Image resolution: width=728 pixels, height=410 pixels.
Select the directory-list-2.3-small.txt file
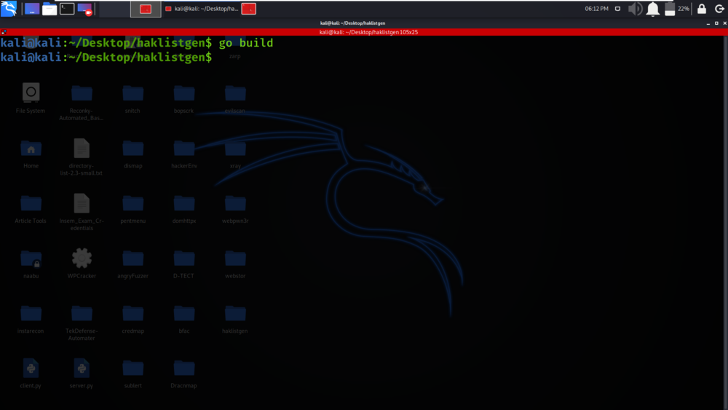coord(82,157)
